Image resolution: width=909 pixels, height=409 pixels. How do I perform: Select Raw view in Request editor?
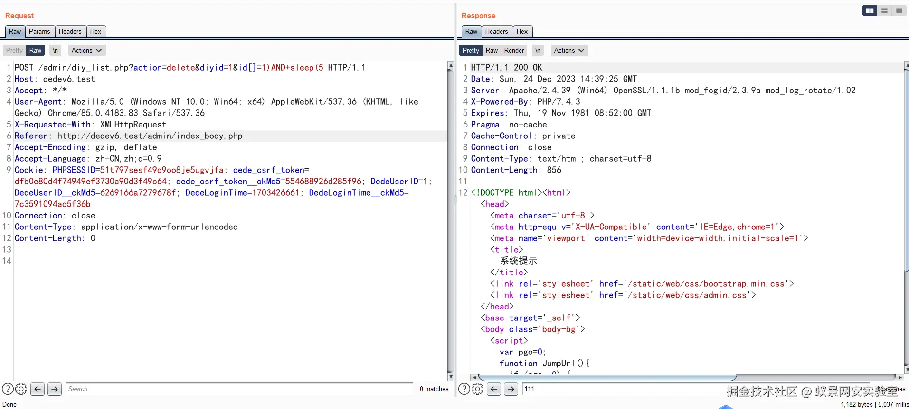pyautogui.click(x=36, y=50)
